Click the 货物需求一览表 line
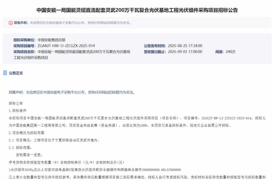Screen dimensions: 272x181 point(31,155)
